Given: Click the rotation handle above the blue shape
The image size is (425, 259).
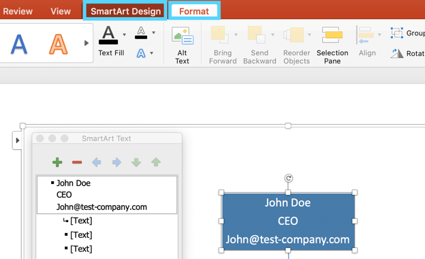Looking at the screenshot, I should (x=288, y=178).
